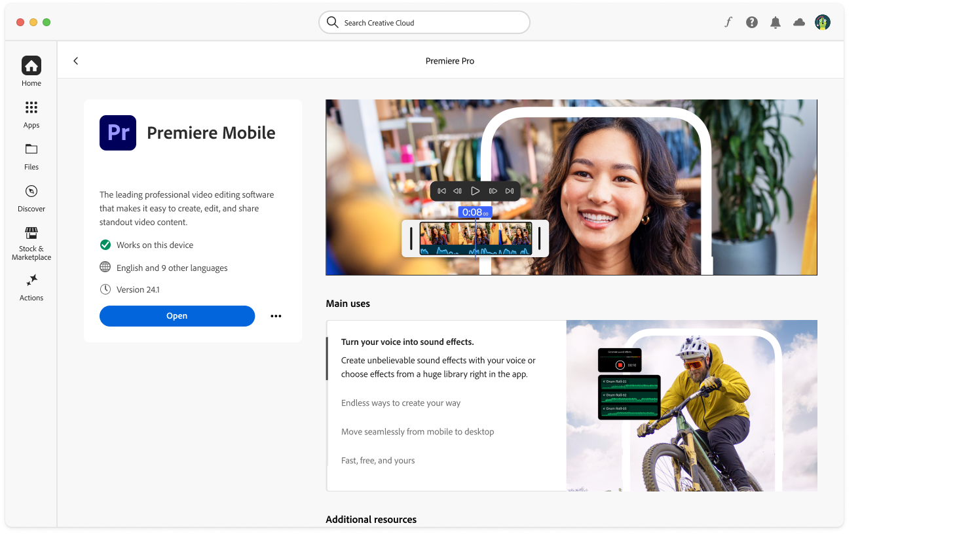Click the video clip filmstrip in hero image
Viewport: 955px width, 534px height.
coord(476,238)
